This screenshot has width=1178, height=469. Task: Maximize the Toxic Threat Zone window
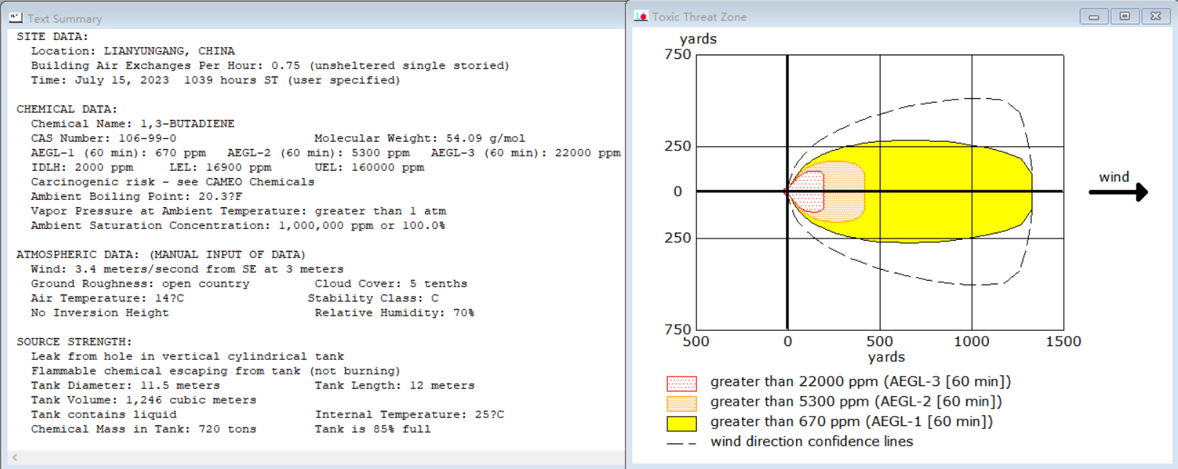click(x=1125, y=16)
